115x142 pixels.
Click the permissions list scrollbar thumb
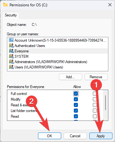[105, 103]
